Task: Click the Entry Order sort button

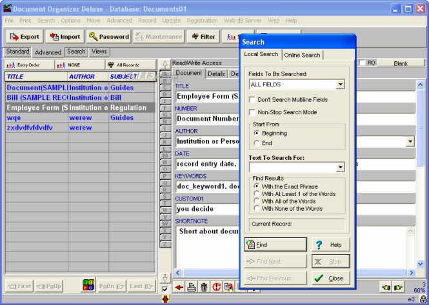Action: [29, 65]
